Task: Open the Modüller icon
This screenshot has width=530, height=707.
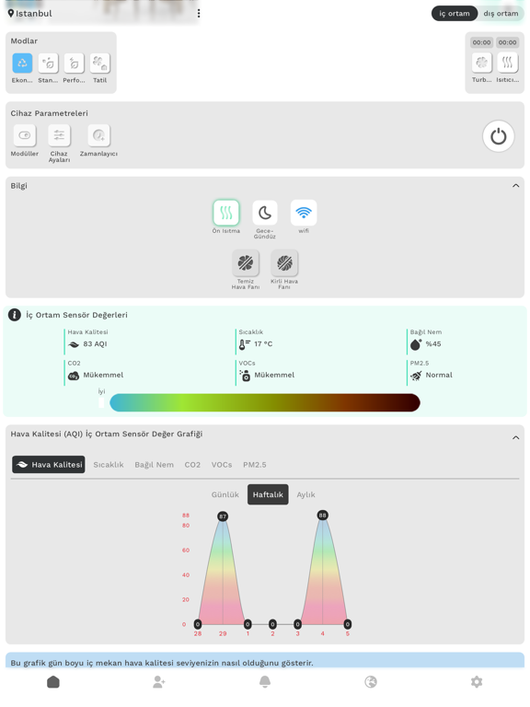Action: tap(25, 135)
